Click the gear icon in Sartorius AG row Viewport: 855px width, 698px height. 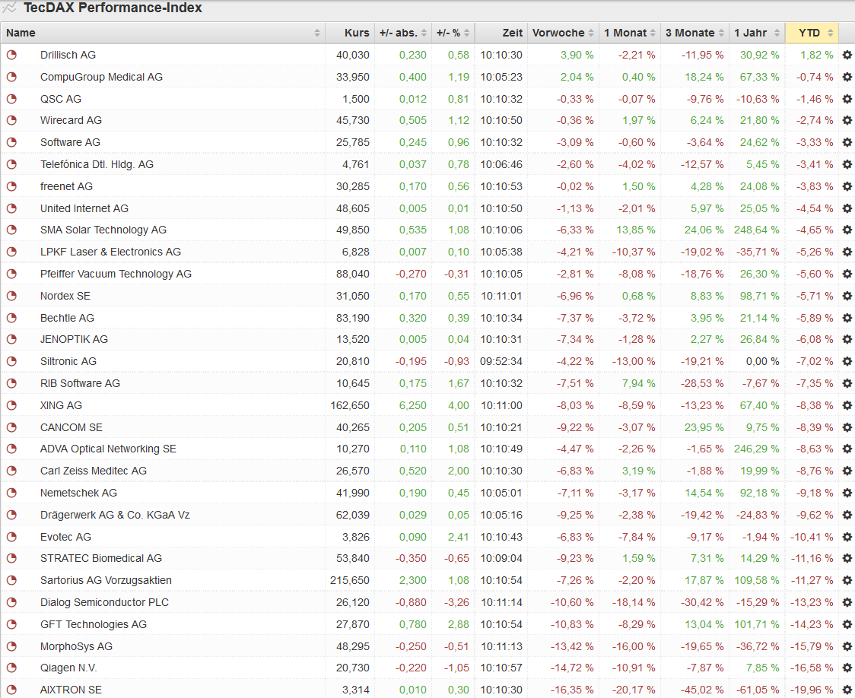click(x=847, y=580)
